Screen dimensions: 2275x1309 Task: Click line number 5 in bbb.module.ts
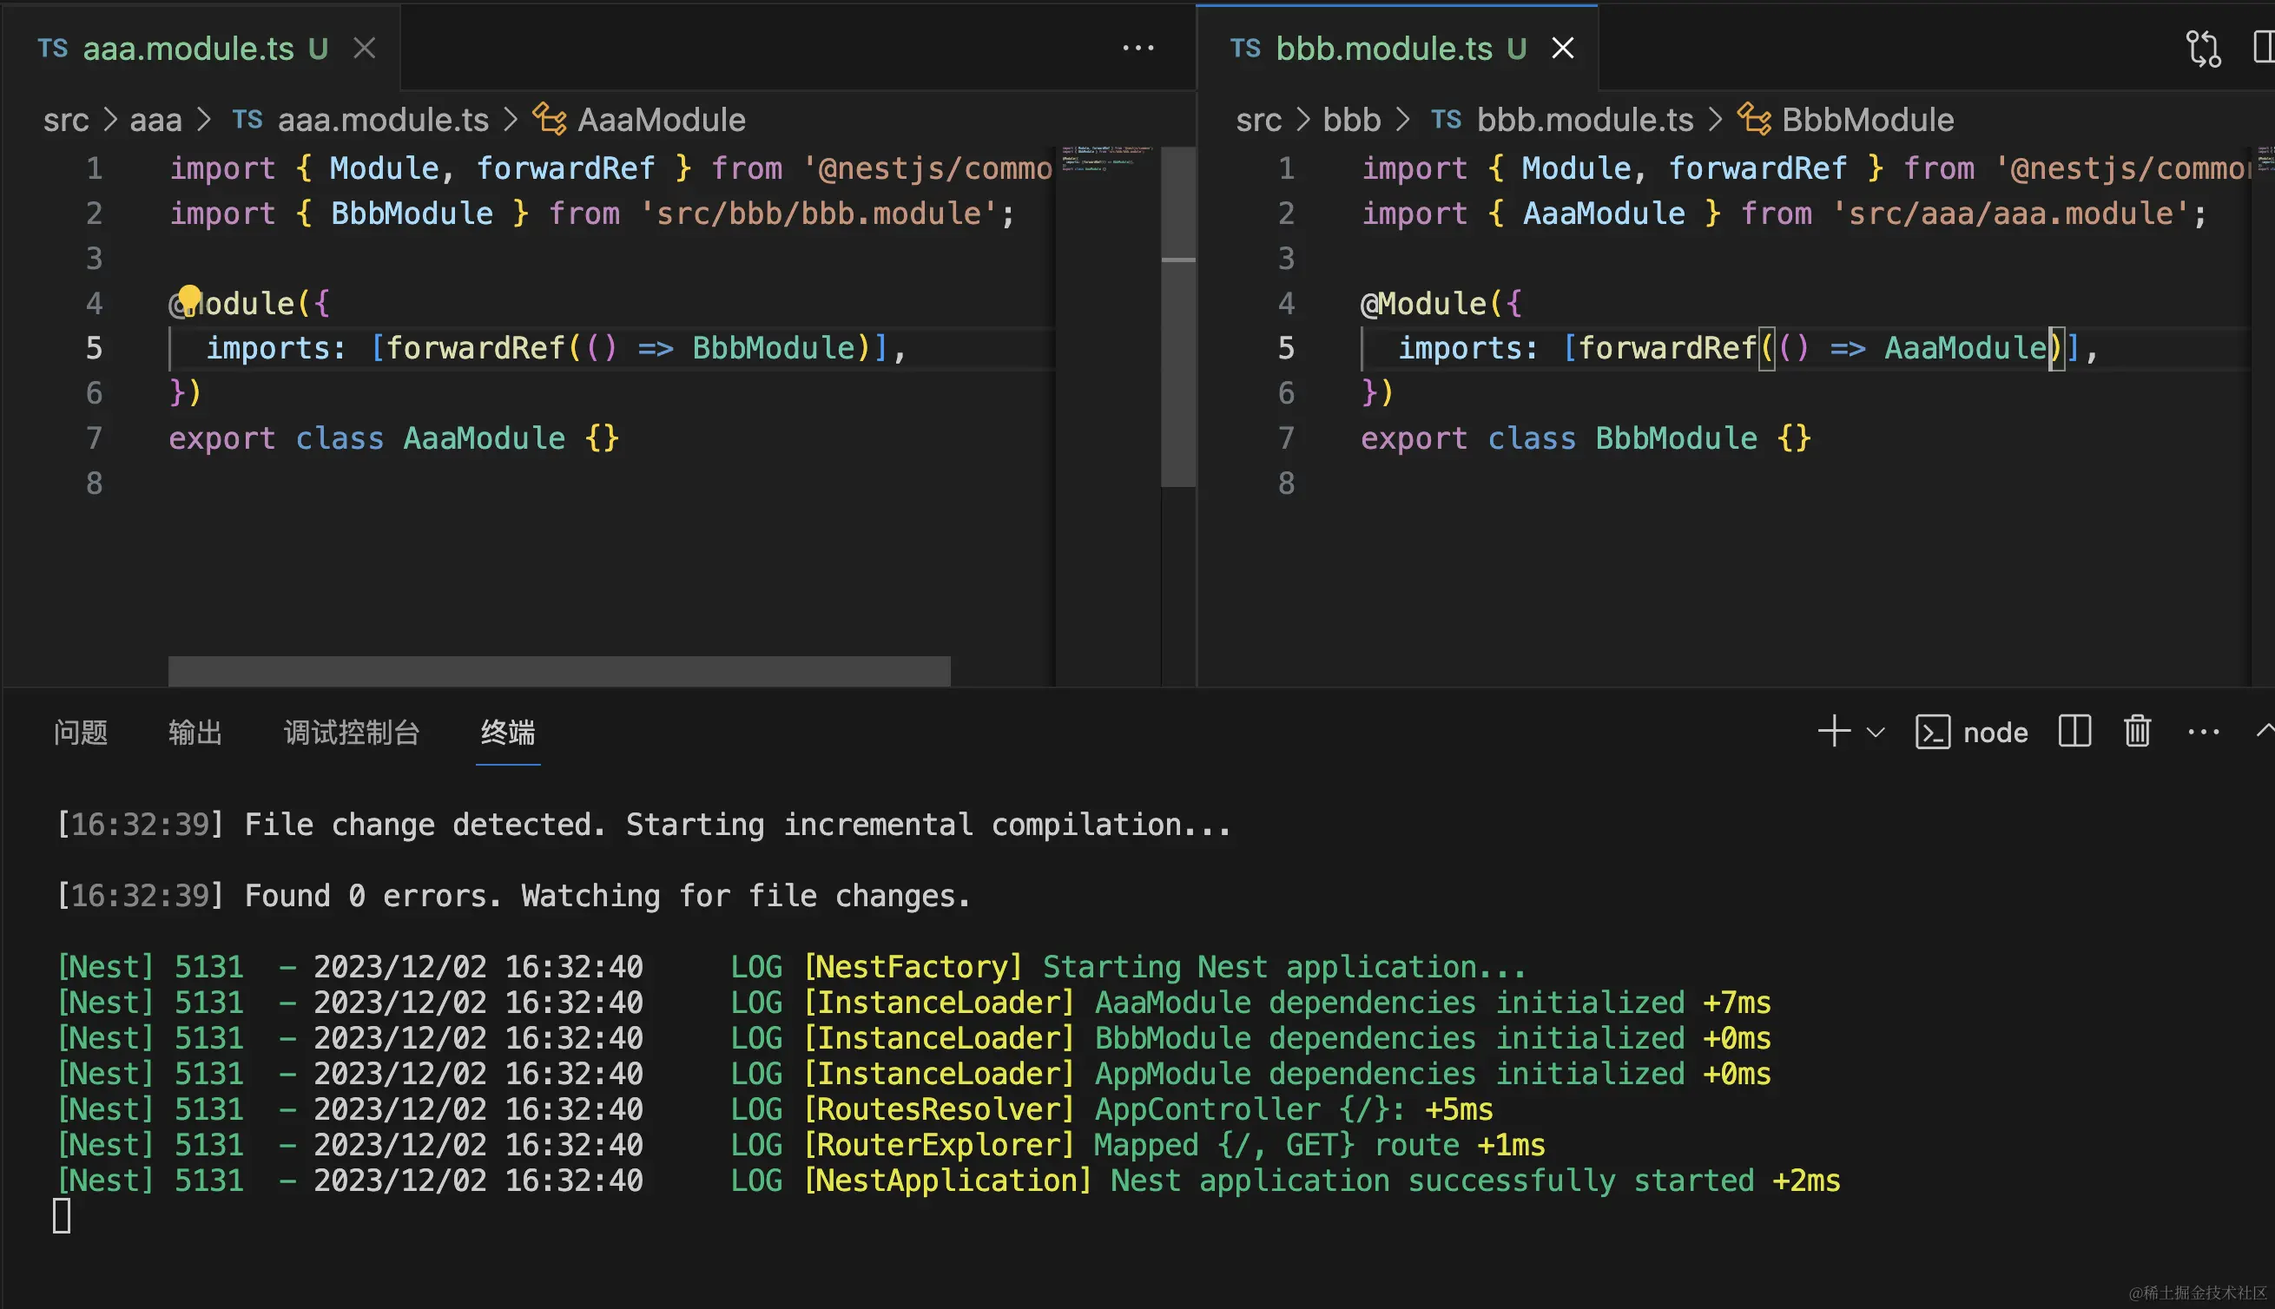1286,348
